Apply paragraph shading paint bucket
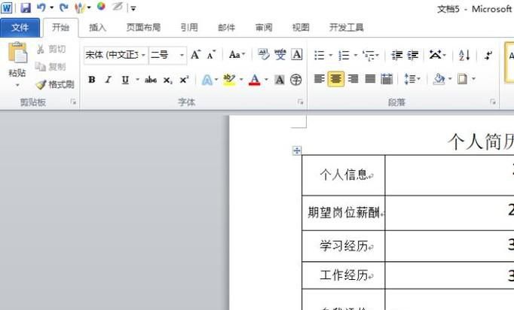The image size is (514, 310). tap(439, 79)
